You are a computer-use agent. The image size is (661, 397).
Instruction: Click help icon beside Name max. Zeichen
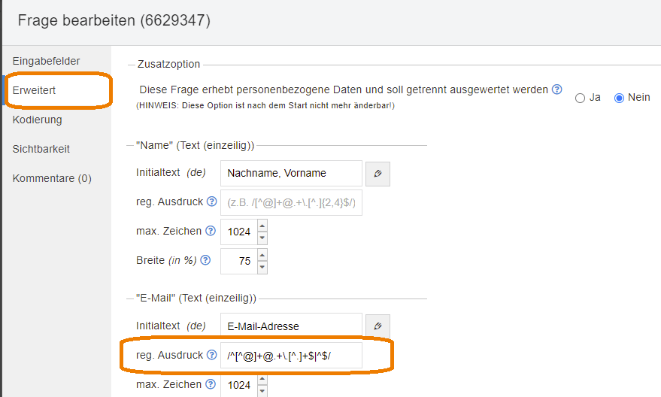[x=211, y=231]
